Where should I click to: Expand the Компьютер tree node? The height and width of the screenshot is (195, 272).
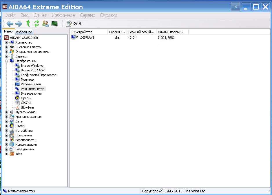(6, 42)
